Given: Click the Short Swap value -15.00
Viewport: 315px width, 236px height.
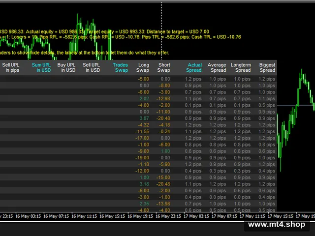Looking at the screenshot, I should point(163,177).
